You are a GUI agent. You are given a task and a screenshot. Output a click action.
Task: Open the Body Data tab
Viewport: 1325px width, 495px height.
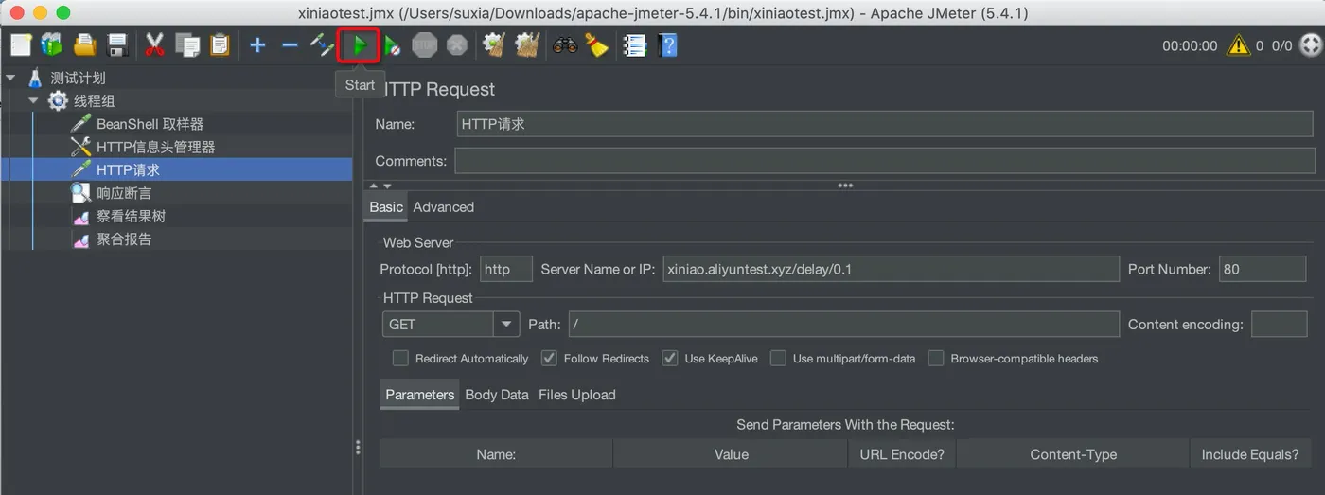coord(497,395)
